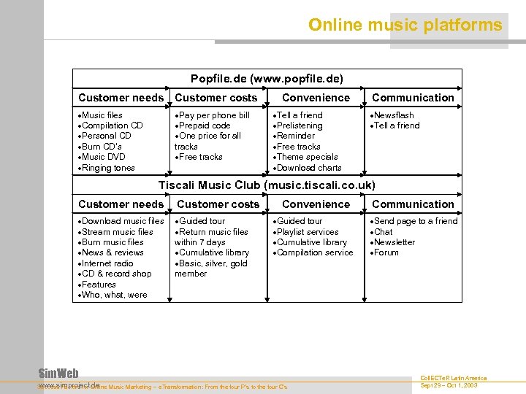Screen dimensions: 526x394
Task: Click the 'Send page to a friend' bullet
Action: pyautogui.click(x=413, y=221)
